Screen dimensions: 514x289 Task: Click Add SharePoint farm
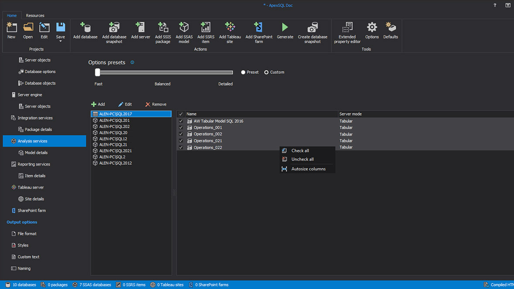tap(259, 33)
